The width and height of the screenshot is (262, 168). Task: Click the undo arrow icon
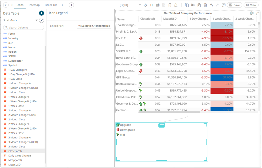(211, 5)
